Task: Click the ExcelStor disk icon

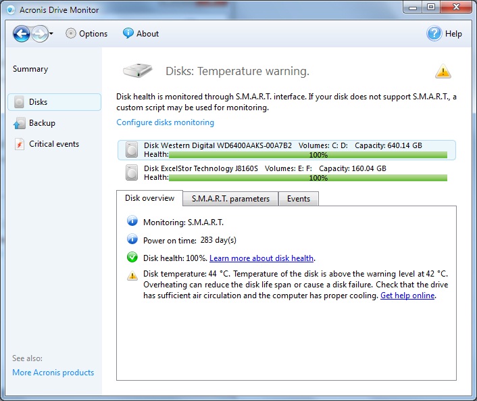Action: click(132, 172)
